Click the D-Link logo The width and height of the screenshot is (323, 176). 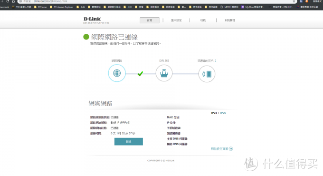pos(92,19)
